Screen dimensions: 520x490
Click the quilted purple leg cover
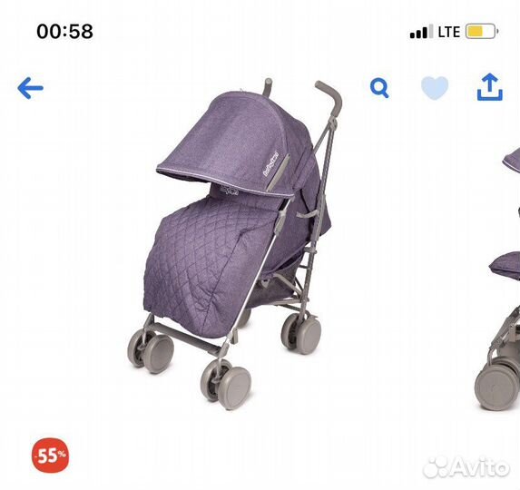212,262
